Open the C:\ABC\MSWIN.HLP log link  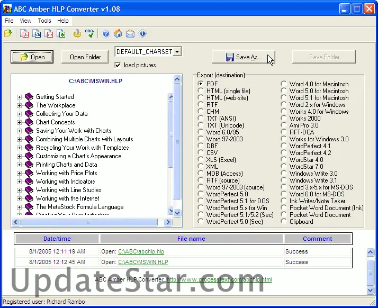tap(143, 262)
